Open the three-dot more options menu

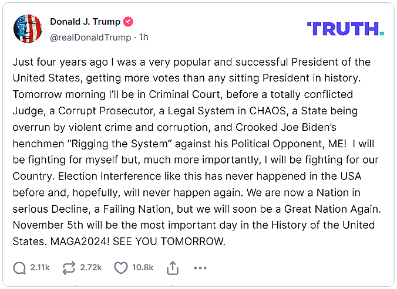[200, 267]
